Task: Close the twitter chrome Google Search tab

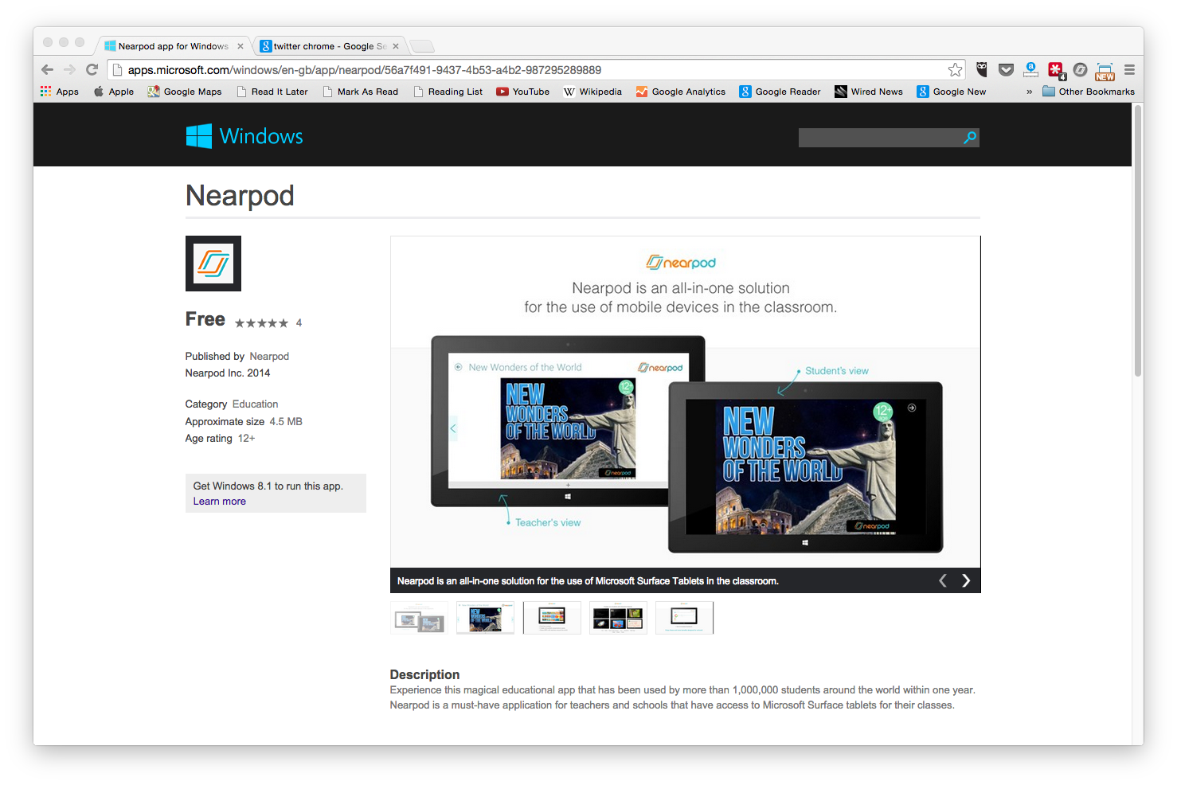Action: point(396,46)
